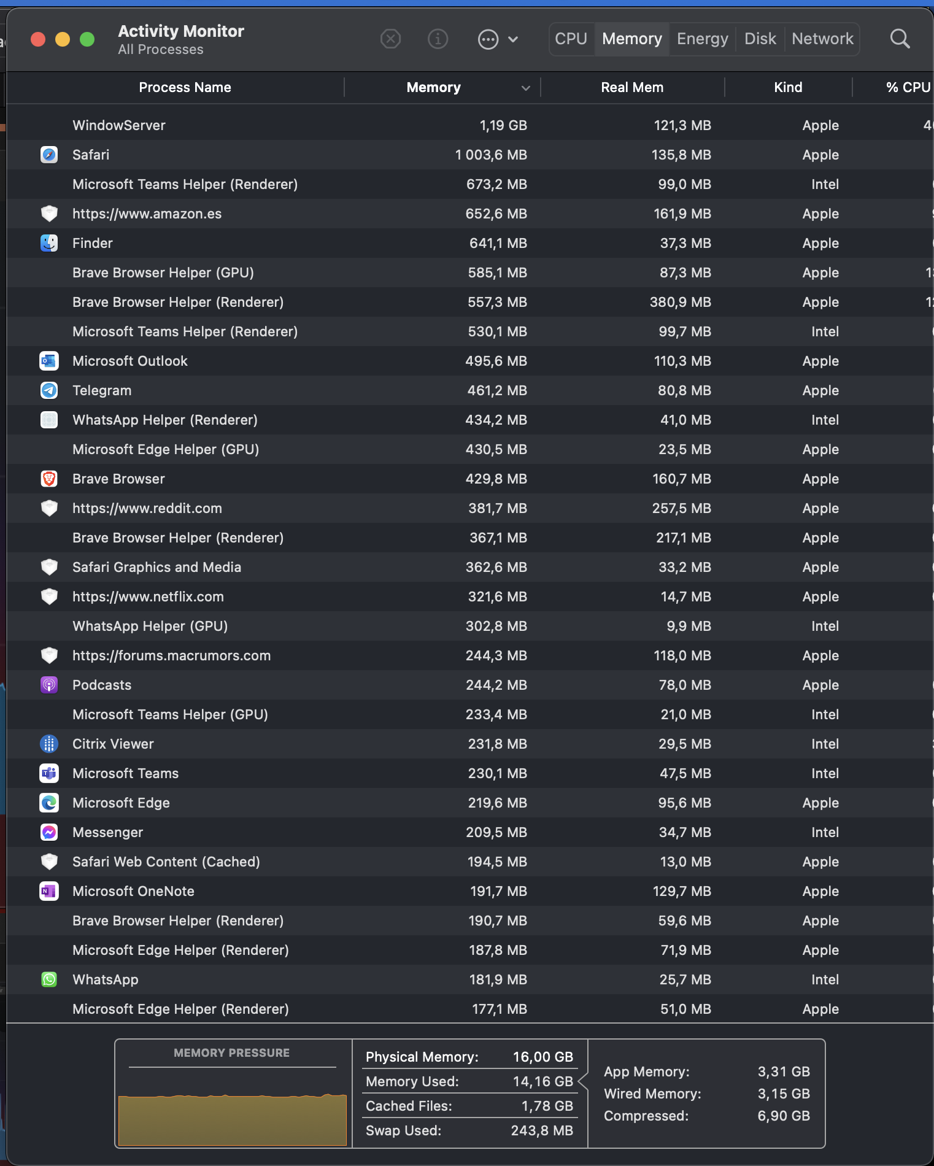The width and height of the screenshot is (934, 1166).
Task: Sort by the Real Mem column header
Action: point(632,88)
